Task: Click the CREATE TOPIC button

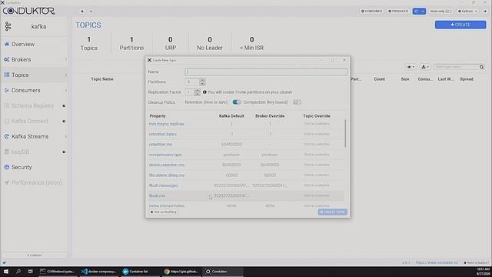Action: click(x=333, y=212)
